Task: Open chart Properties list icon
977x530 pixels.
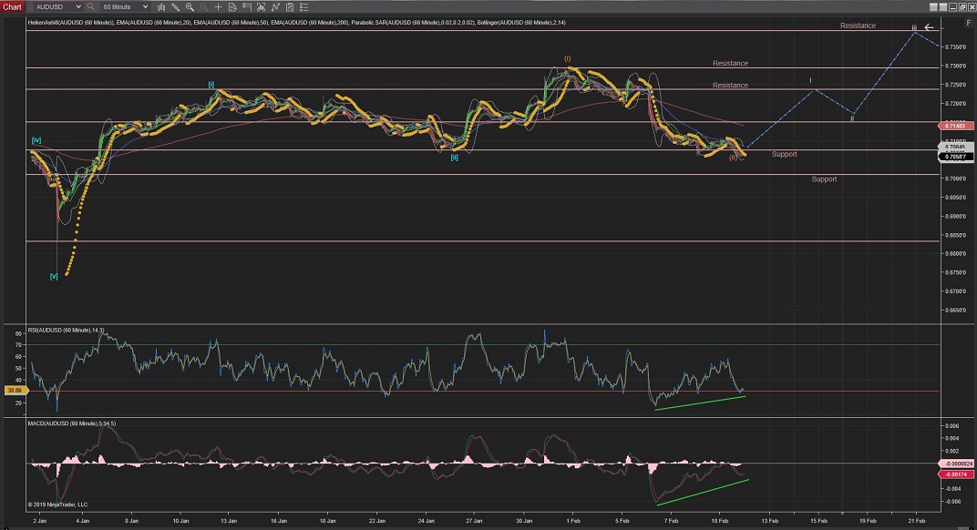Action: [303, 6]
